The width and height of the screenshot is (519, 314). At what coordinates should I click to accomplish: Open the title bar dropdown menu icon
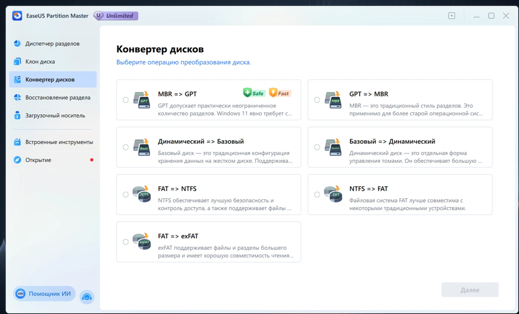(452, 16)
